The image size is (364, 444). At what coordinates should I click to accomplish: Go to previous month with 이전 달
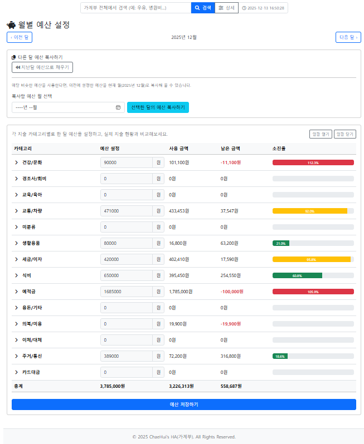click(x=20, y=37)
